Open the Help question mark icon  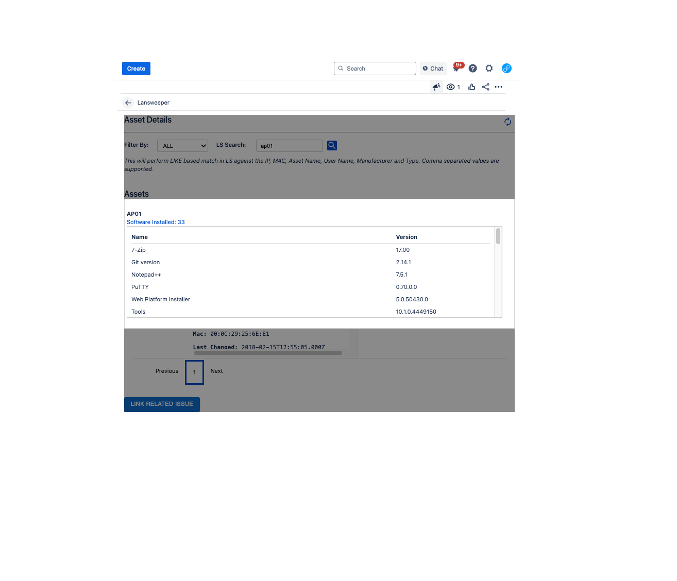click(x=473, y=69)
